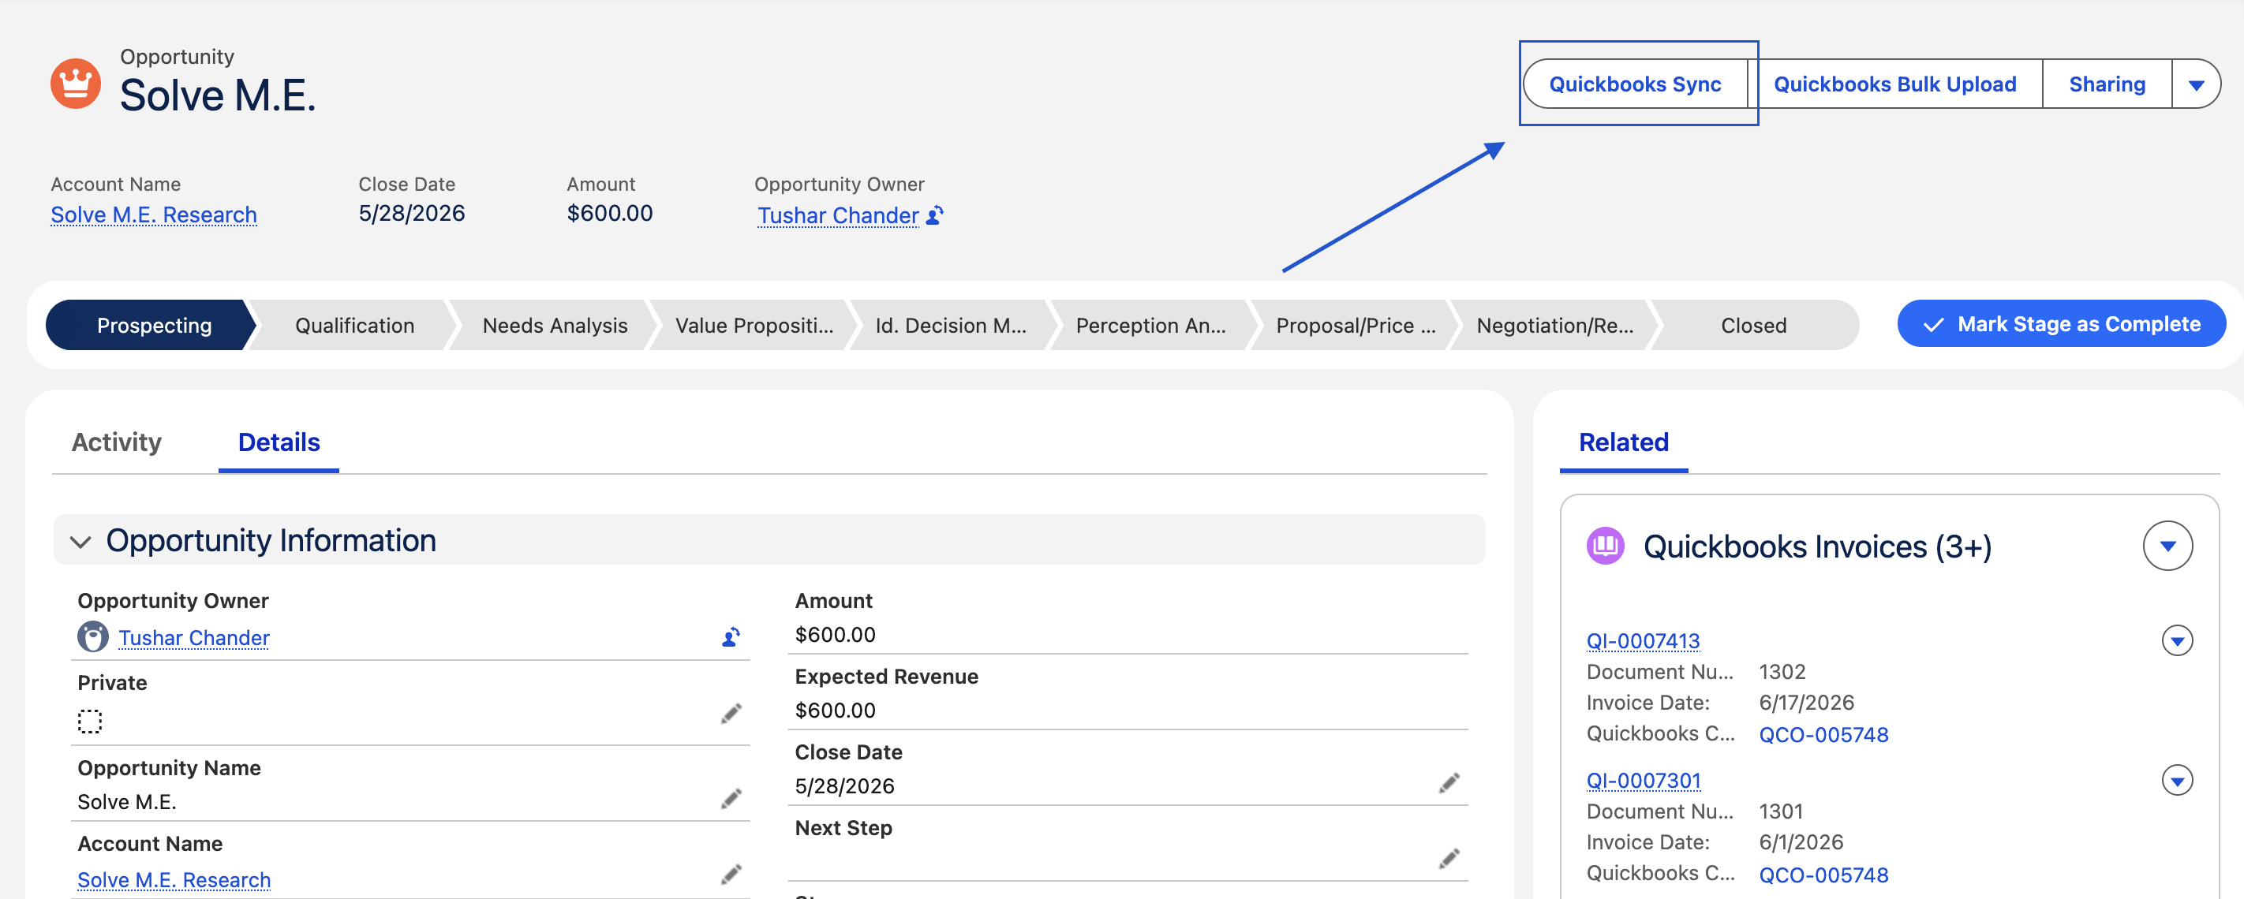
Task: Click the header Amount value $600.00
Action: tap(610, 213)
